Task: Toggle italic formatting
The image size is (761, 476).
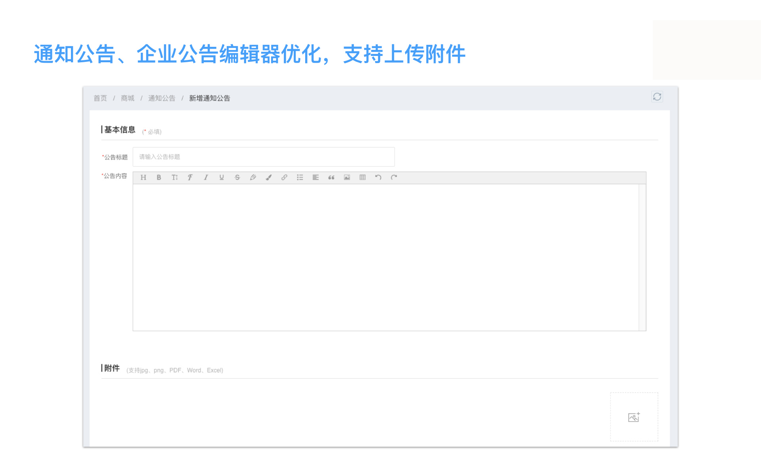Action: tap(206, 177)
